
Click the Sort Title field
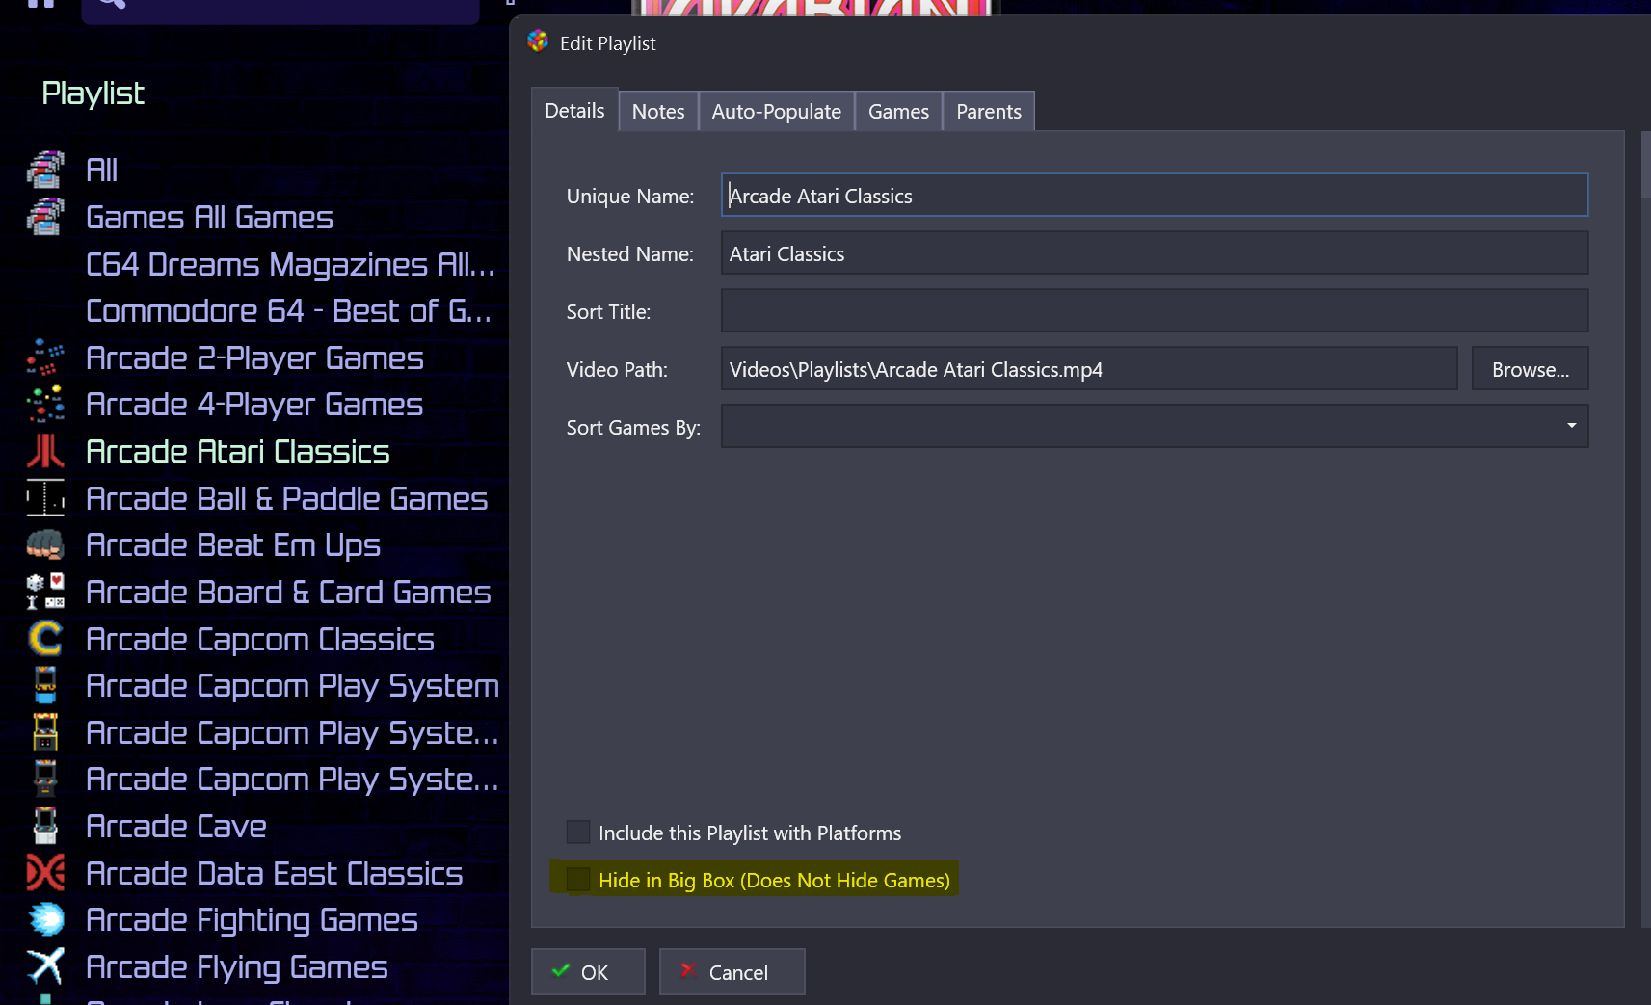point(1155,311)
